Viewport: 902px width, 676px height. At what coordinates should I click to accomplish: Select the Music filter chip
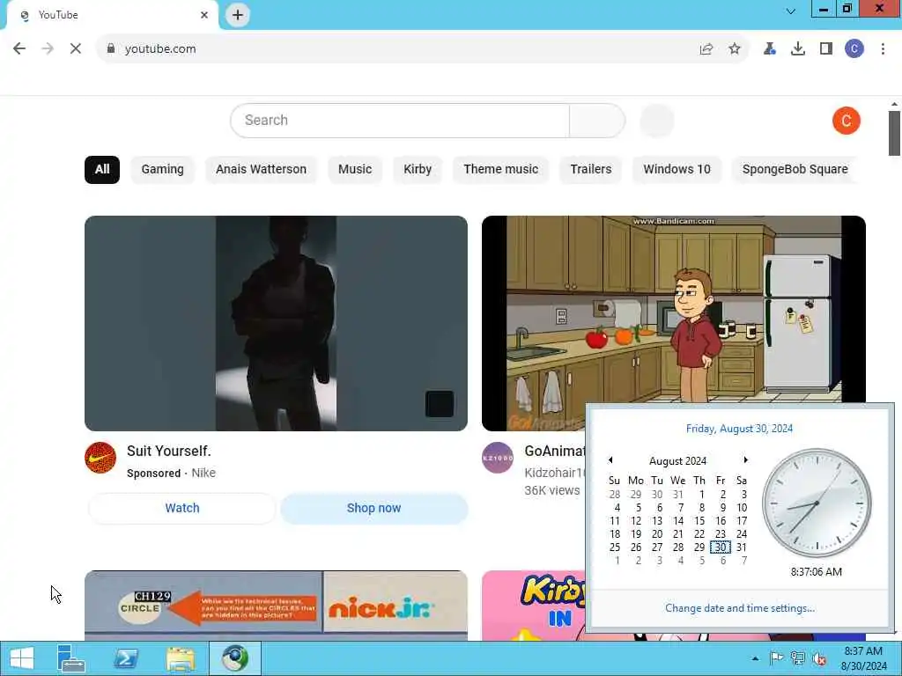(x=355, y=170)
